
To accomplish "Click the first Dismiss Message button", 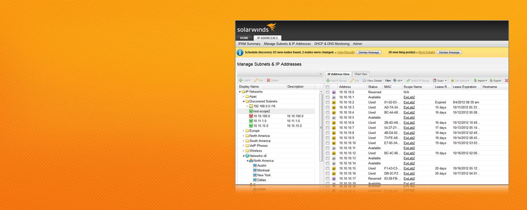I will click(369, 52).
